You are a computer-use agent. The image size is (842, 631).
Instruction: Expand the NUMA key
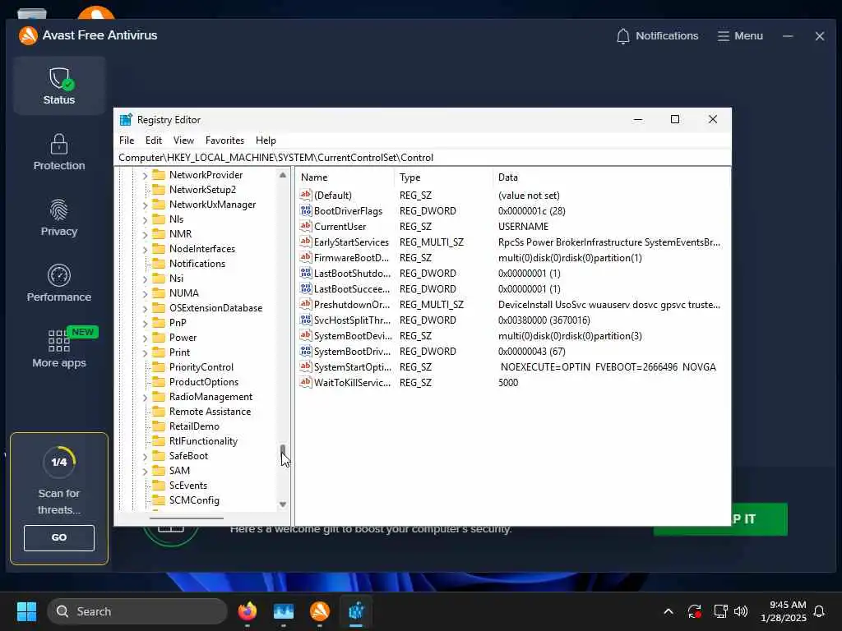coord(145,294)
